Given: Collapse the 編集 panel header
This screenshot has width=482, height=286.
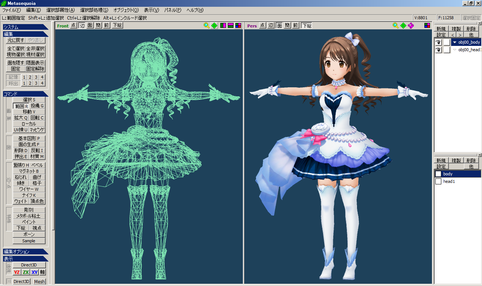Looking at the screenshot, I should [x=26, y=34].
